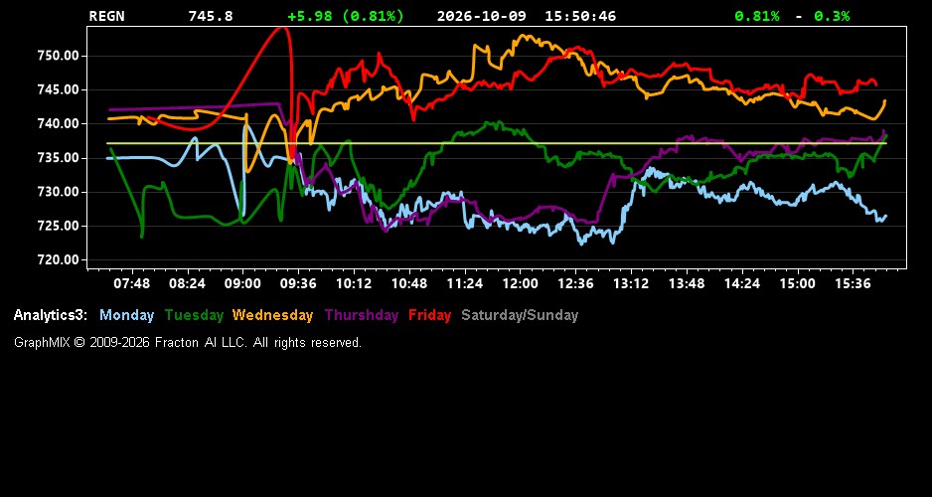The image size is (932, 497).
Task: Click the 15:00 time axis label
Action: click(797, 283)
